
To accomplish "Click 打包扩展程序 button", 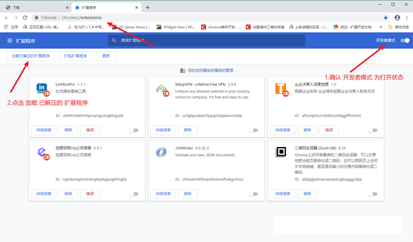I will click(76, 56).
